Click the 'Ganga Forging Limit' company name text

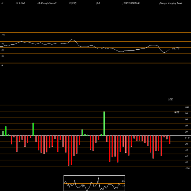(171, 3)
